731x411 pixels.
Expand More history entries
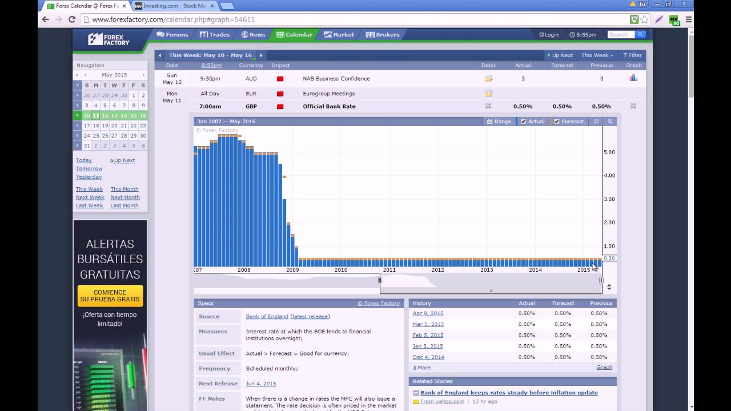pyautogui.click(x=422, y=368)
